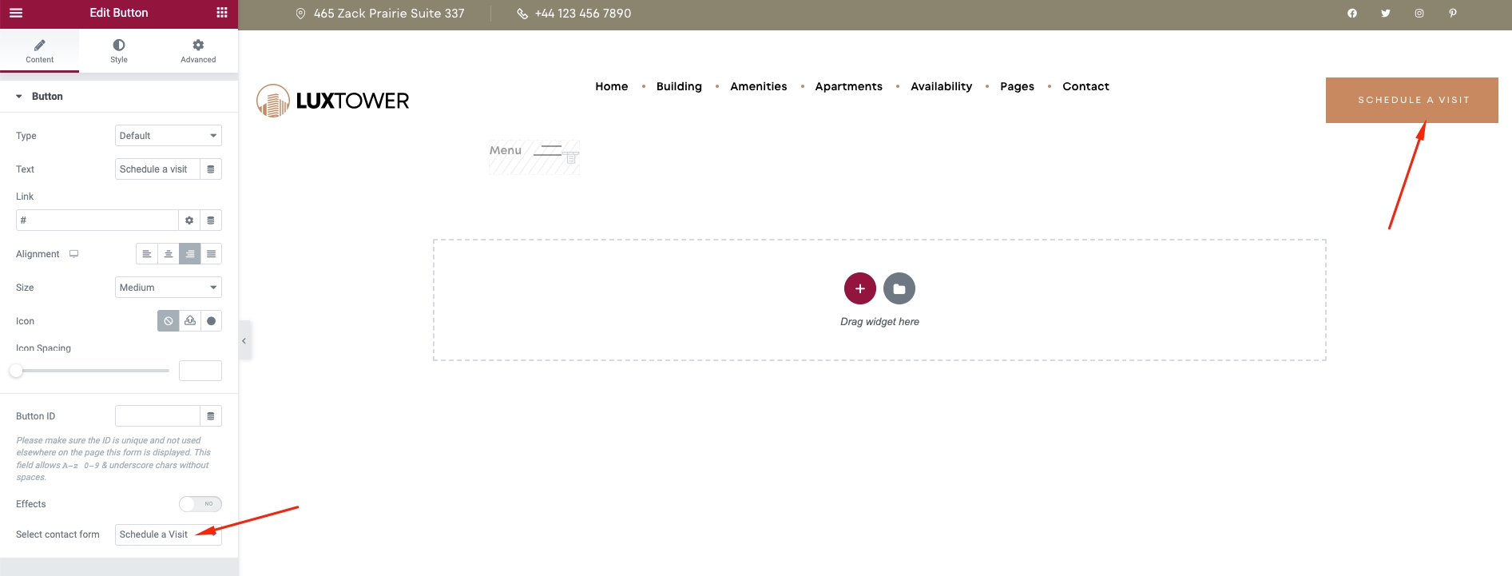Screen dimensions: 1512x576
Task: Open template library folder icon
Action: click(x=899, y=288)
